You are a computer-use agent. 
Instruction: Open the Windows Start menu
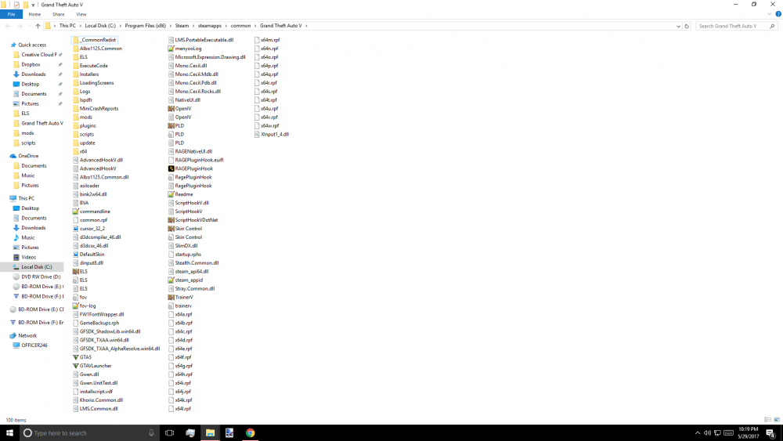[9, 433]
